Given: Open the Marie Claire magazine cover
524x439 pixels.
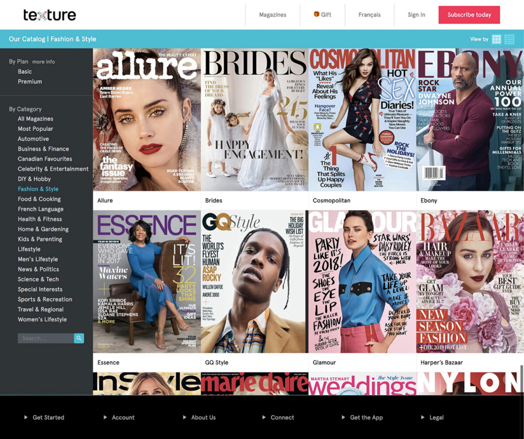Looking at the screenshot, I should (255, 384).
